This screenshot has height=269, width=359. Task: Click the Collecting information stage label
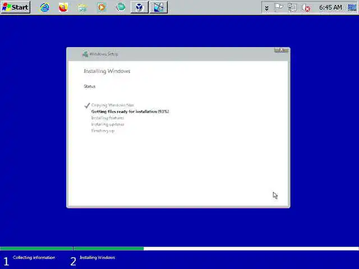pos(34,257)
